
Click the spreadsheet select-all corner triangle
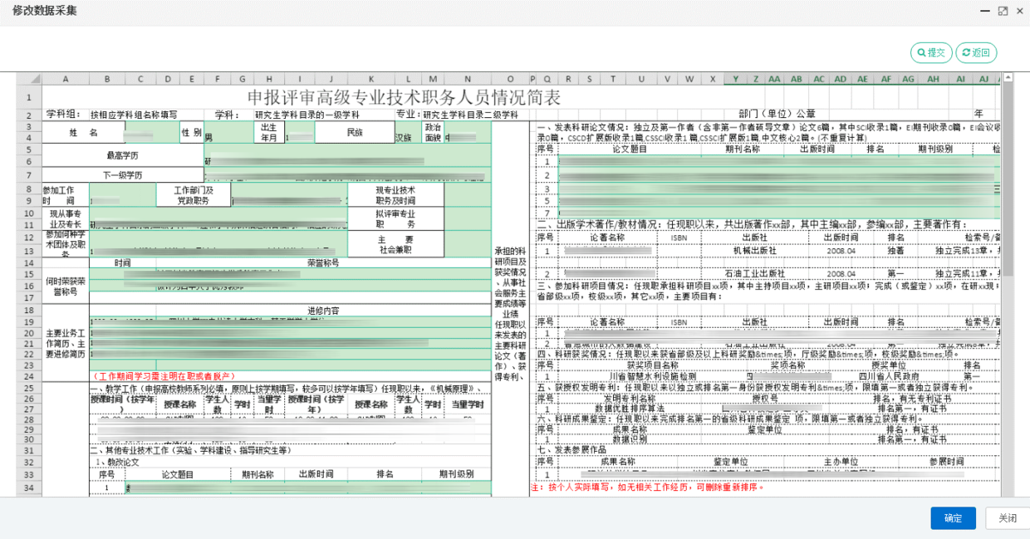[x=30, y=79]
